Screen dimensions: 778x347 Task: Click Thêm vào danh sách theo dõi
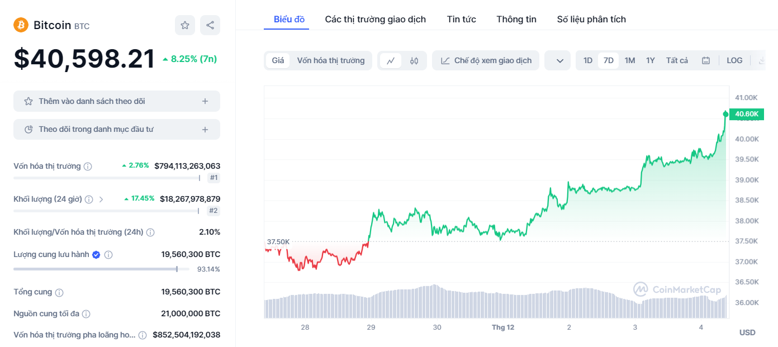point(116,101)
